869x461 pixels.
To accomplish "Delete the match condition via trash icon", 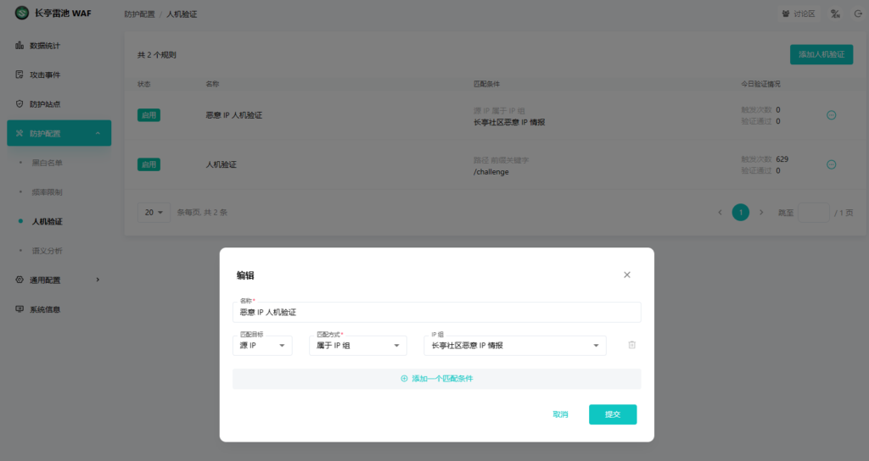I will click(631, 345).
